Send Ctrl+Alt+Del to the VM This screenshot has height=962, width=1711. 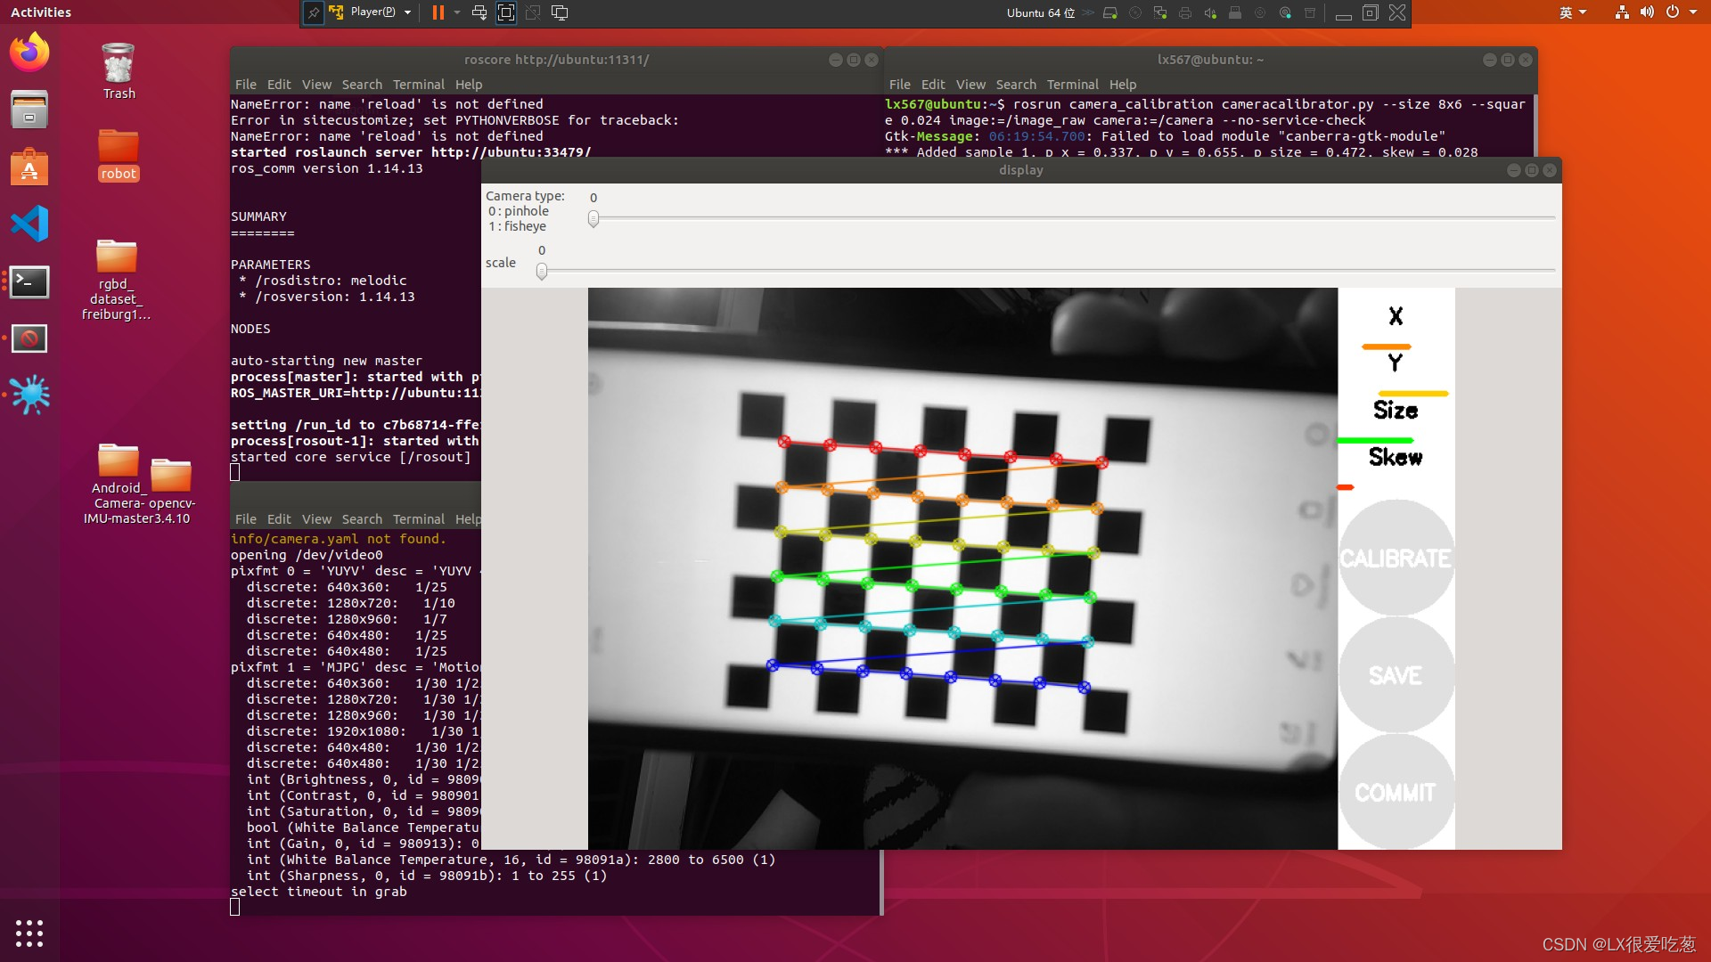pyautogui.click(x=479, y=12)
